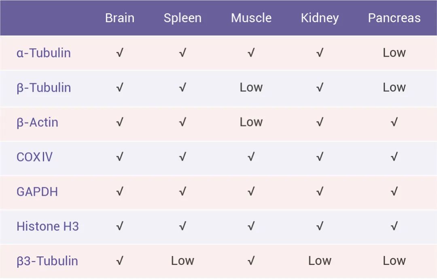Click the α-Tubulin Brain checkmark
This screenshot has height=279, width=437.
click(x=119, y=53)
